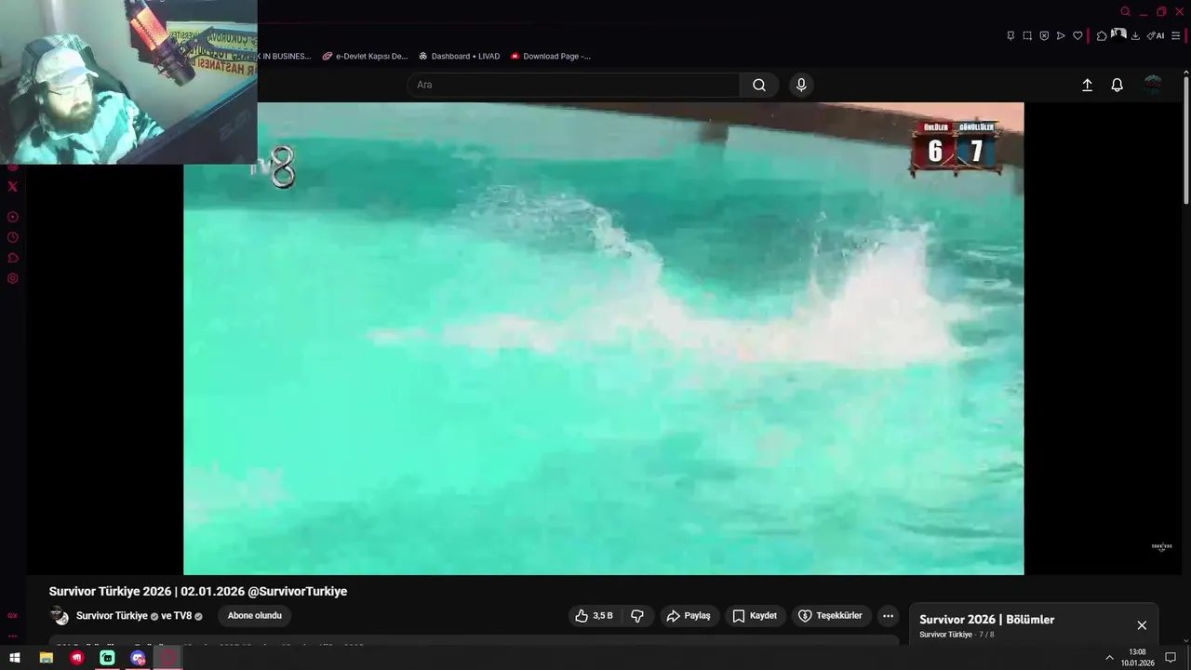Screen dimensions: 1191x670
Task: Click the YouTube search magnifier button
Action: pyautogui.click(x=759, y=85)
